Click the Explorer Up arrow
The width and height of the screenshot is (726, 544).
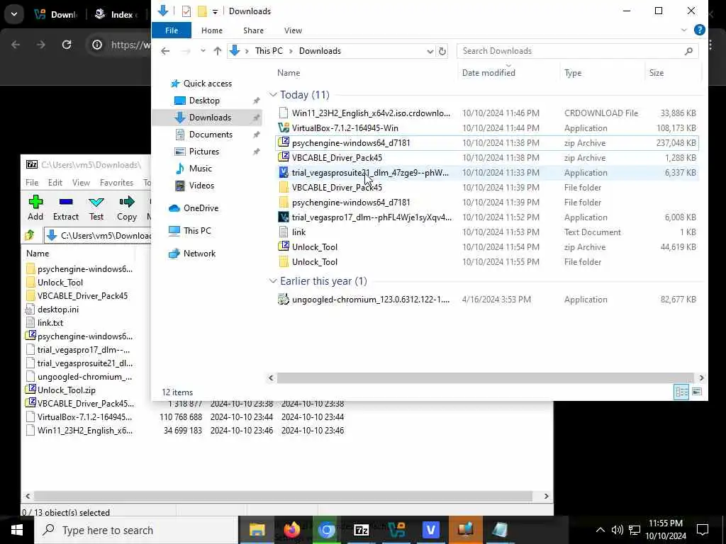coord(217,51)
